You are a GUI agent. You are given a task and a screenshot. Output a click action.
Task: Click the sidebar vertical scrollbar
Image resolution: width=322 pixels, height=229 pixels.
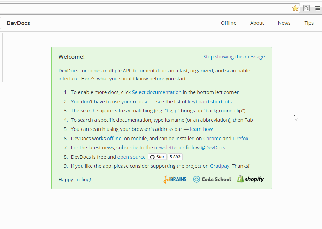3,57
